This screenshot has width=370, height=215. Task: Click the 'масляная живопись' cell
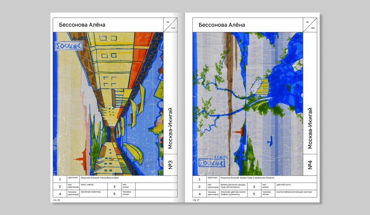[93, 193]
